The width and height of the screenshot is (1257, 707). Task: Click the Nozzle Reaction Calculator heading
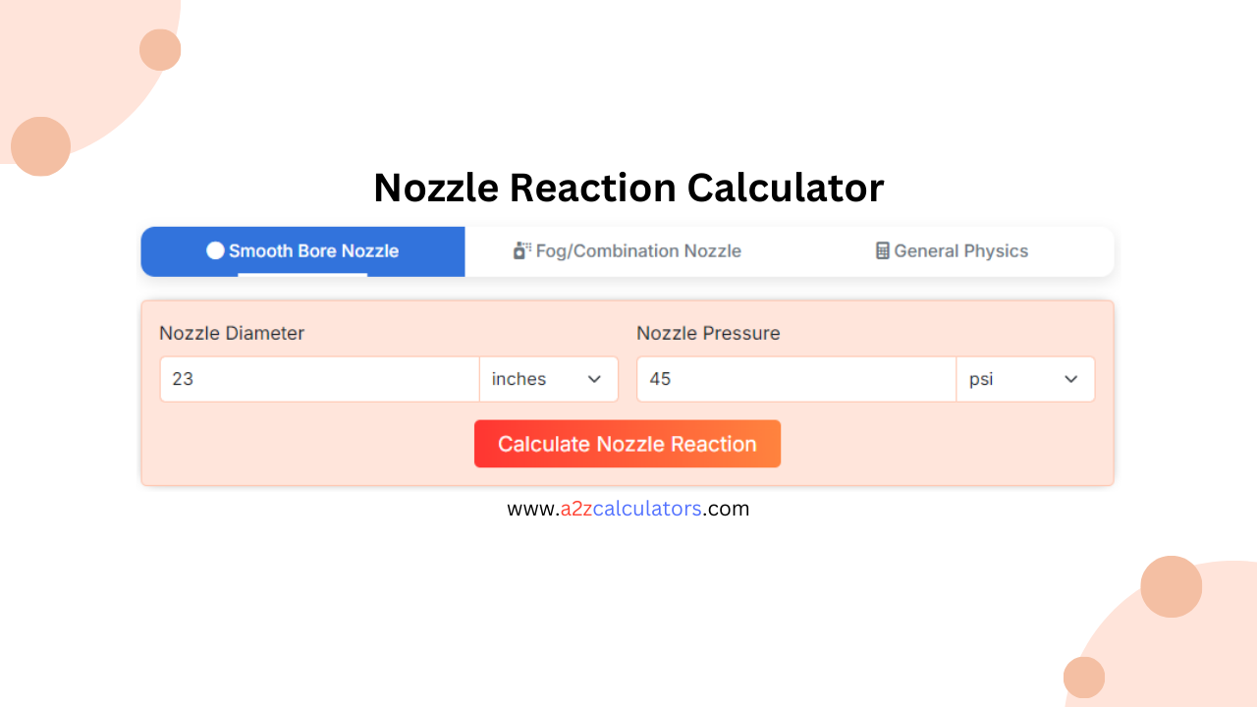tap(628, 188)
